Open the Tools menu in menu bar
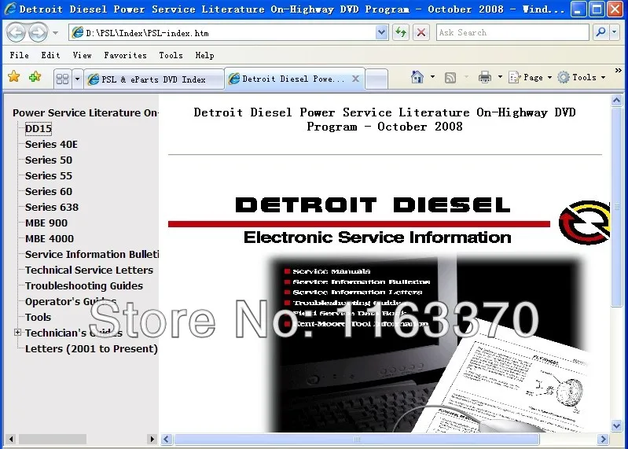This screenshot has height=449, width=628. click(x=171, y=55)
